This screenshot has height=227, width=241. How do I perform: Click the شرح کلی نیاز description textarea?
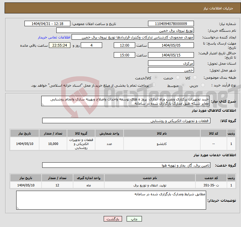click(125, 101)
